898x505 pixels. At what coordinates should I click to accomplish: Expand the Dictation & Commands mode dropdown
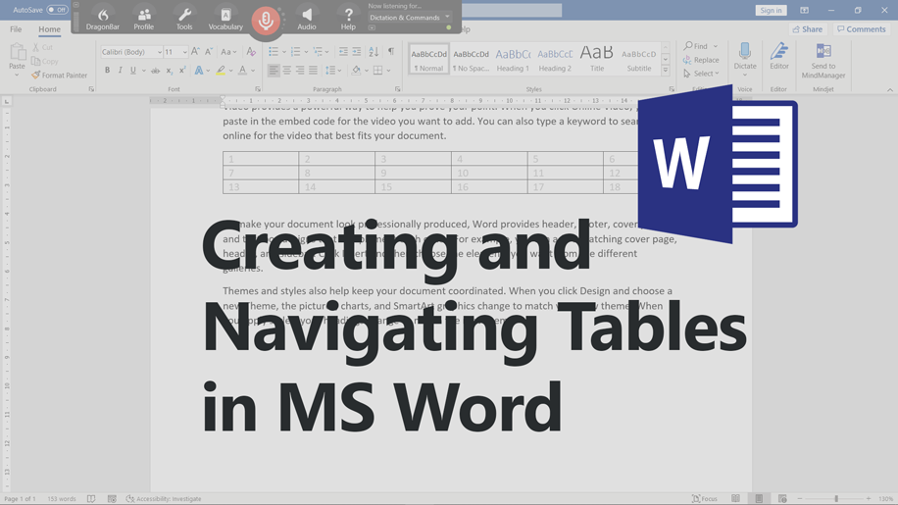448,17
